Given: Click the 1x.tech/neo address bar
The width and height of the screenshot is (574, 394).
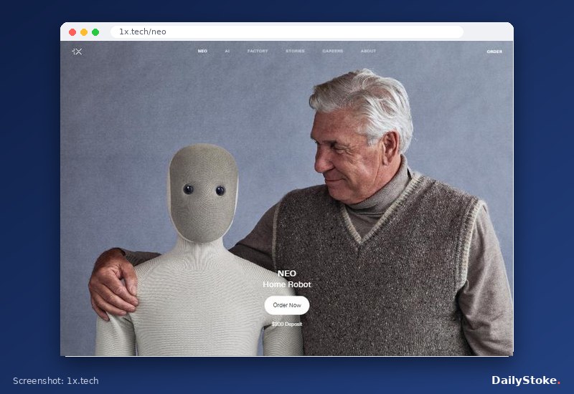Looking at the screenshot, I should coord(287,32).
